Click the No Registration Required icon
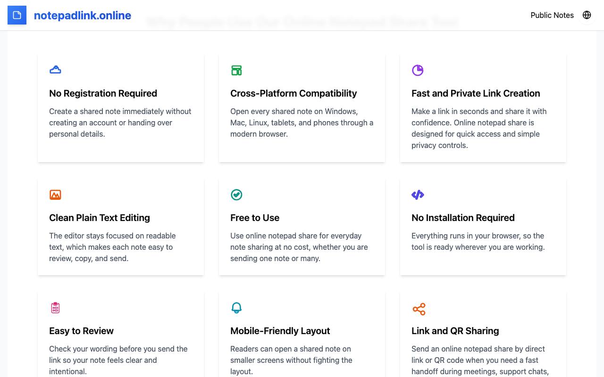Screen dimensions: 604x377 click(x=55, y=70)
